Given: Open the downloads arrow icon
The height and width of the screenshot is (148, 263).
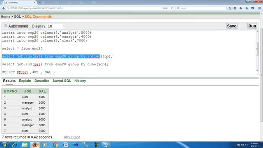Looking at the screenshot, I should coord(241,8).
